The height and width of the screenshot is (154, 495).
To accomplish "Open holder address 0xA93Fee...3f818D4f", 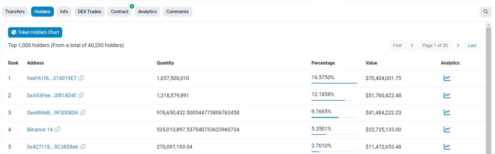I will tap(52, 95).
